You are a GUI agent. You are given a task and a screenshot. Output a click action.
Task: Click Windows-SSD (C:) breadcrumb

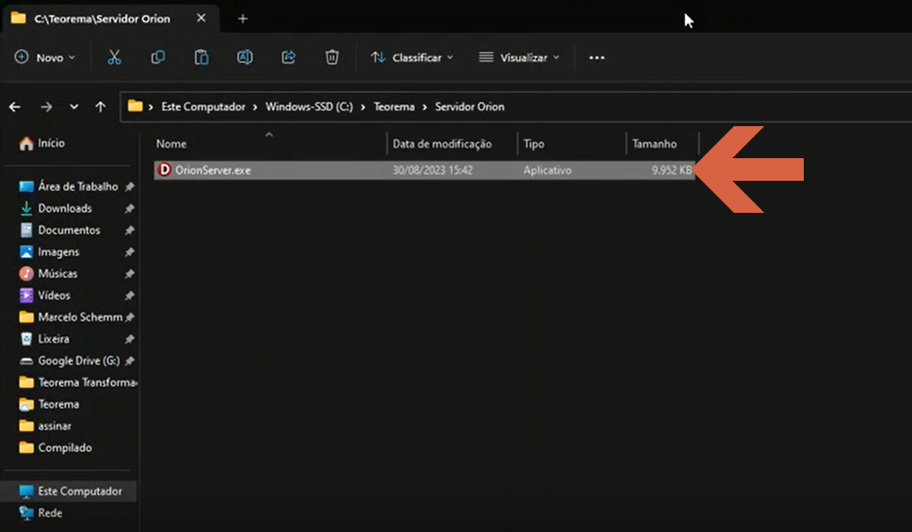click(309, 106)
